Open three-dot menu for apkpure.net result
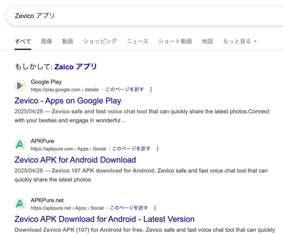Screen dimensions: 283x234 (x=155, y=208)
